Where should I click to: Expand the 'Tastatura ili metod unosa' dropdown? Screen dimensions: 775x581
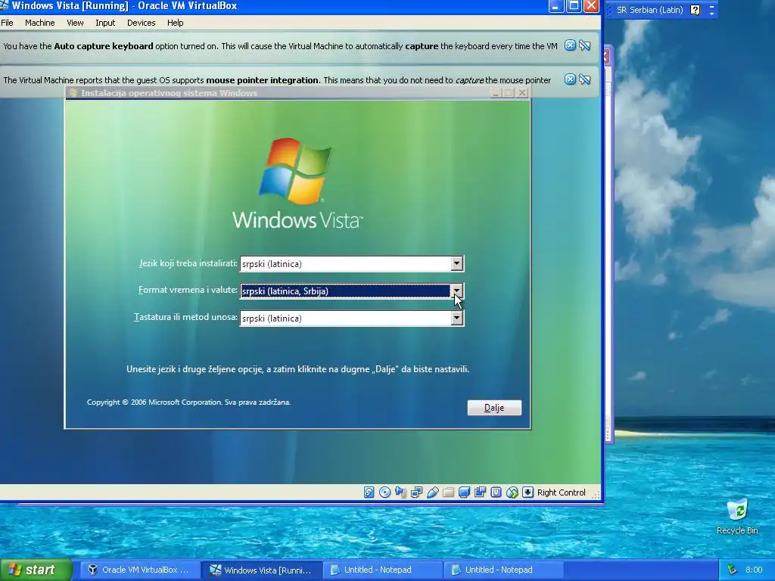[x=456, y=318]
